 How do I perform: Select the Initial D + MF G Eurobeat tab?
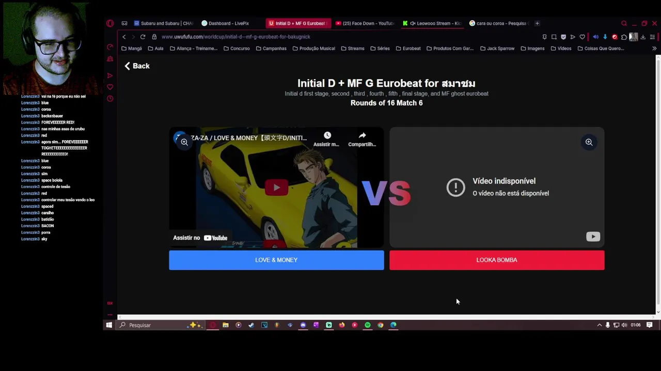tap(298, 23)
